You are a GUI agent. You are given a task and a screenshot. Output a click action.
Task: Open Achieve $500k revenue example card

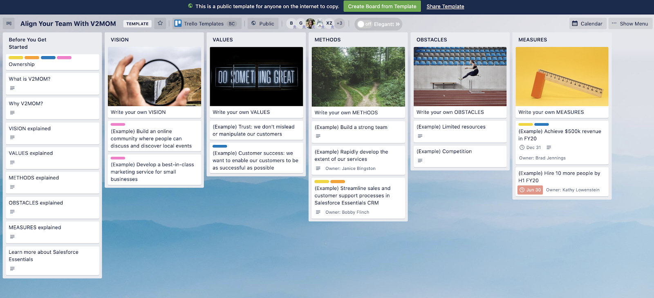point(562,142)
